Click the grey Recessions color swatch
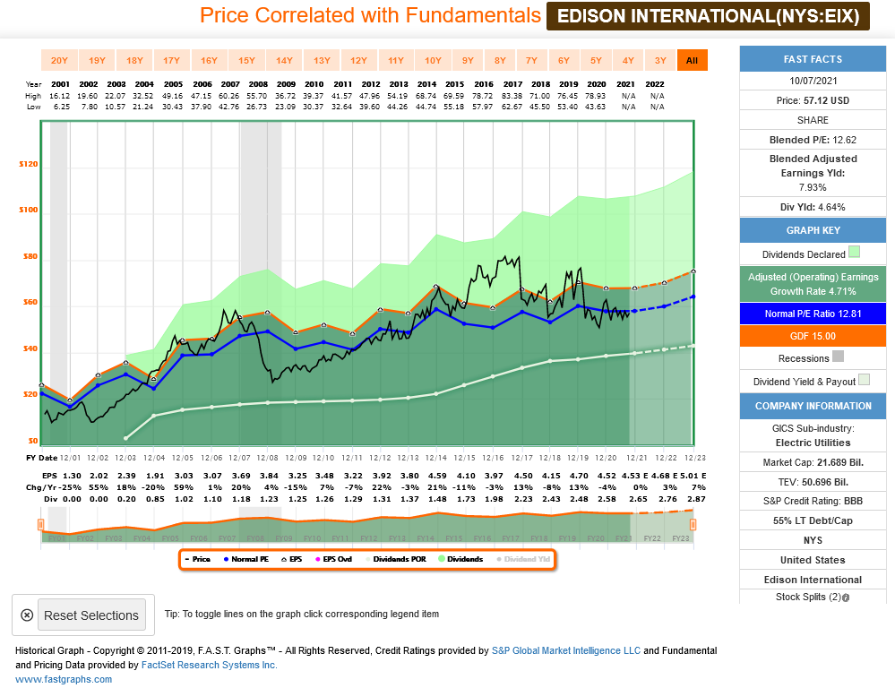The height and width of the screenshot is (688, 895). point(838,357)
